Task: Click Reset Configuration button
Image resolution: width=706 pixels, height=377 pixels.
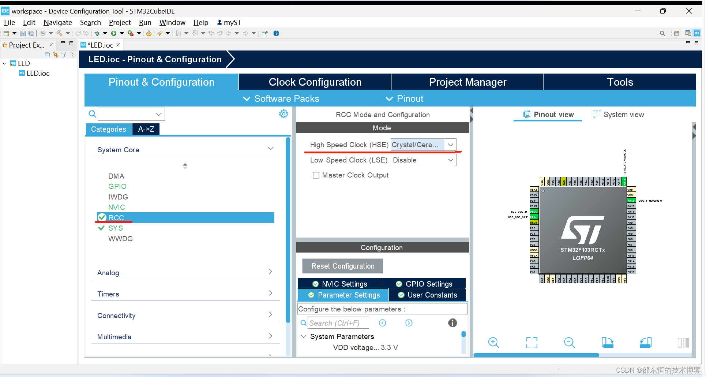Action: coord(343,266)
